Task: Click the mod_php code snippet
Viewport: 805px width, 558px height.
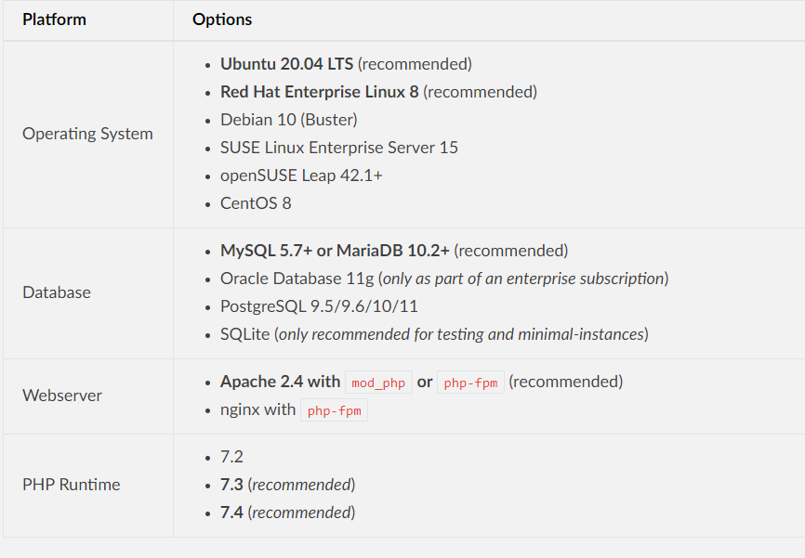Action: point(378,383)
